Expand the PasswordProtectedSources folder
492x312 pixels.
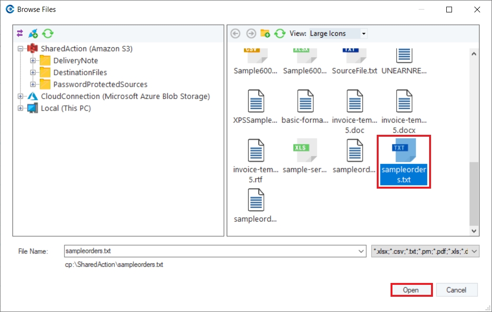click(33, 84)
